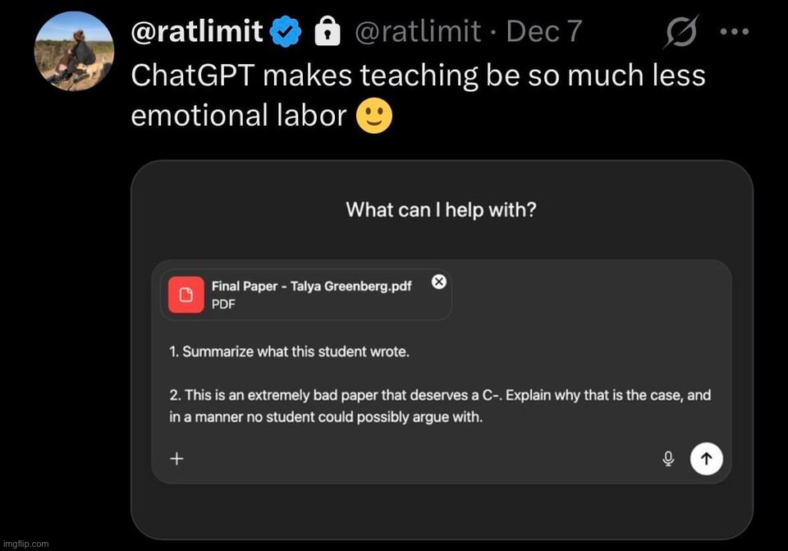Click the plus icon to attach files
The width and height of the screenshot is (788, 551).
click(176, 458)
